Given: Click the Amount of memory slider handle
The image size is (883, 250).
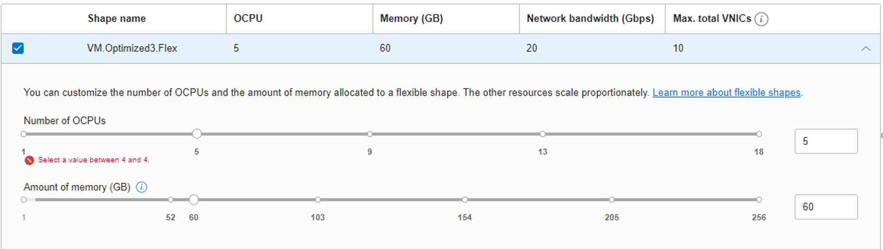Looking at the screenshot, I should [193, 200].
